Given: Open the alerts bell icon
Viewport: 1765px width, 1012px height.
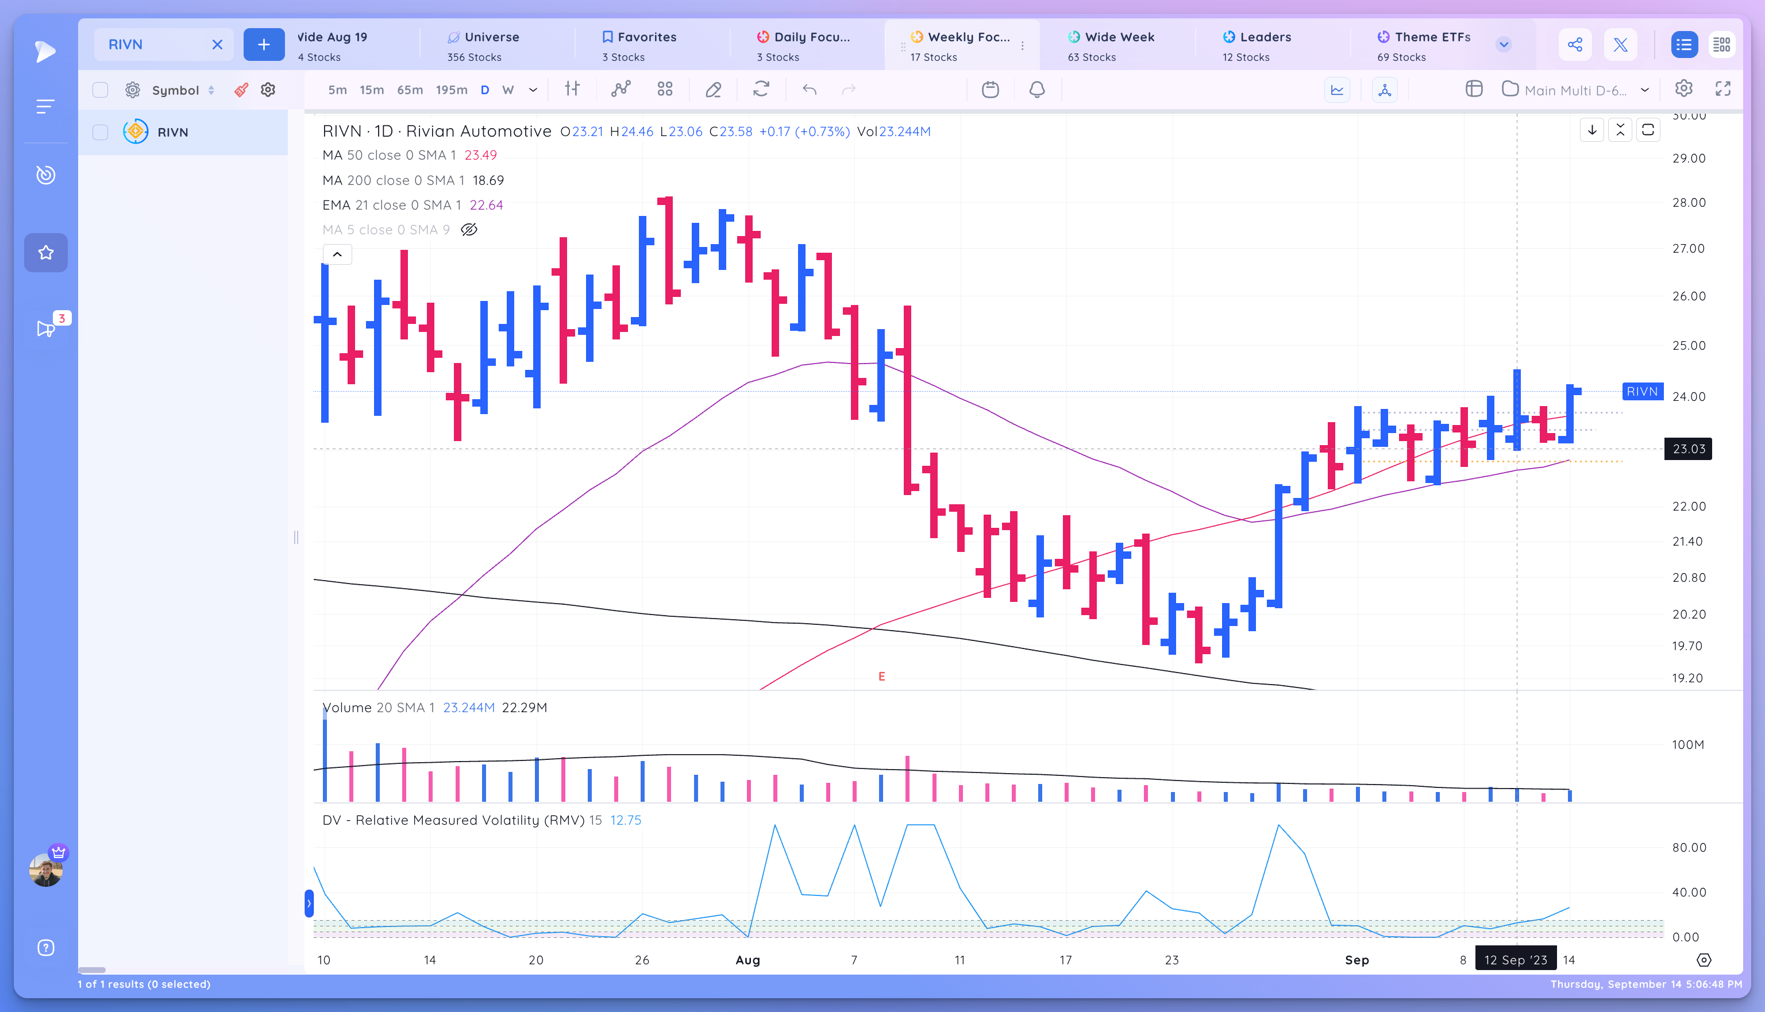Looking at the screenshot, I should (1037, 89).
